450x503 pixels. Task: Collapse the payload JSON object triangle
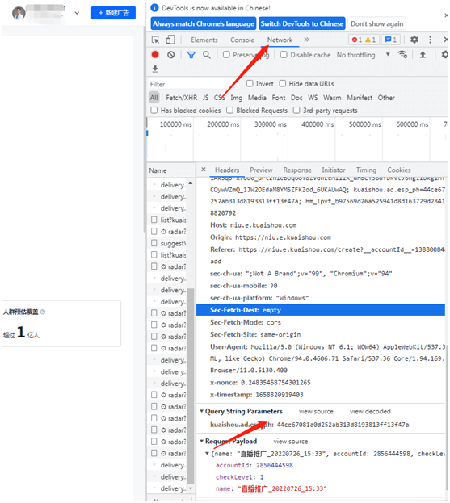click(207, 454)
